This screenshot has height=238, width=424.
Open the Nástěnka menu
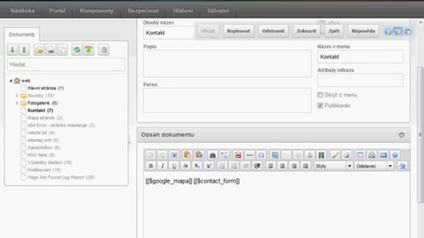(23, 11)
